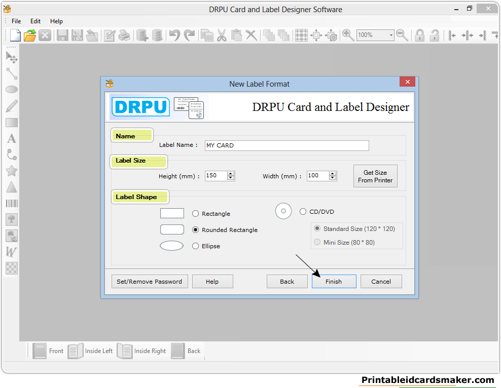The height and width of the screenshot is (388, 501).
Task: Click the Width (mm) value field
Action: 318,176
